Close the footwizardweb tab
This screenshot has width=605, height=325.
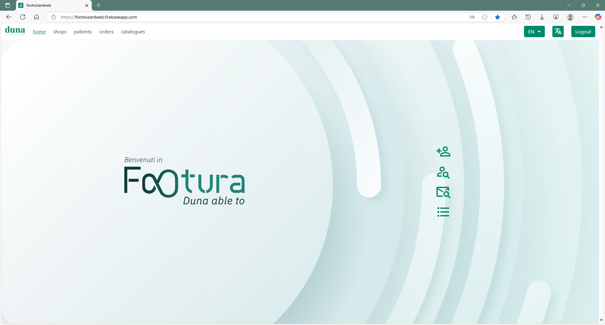pyautogui.click(x=87, y=5)
